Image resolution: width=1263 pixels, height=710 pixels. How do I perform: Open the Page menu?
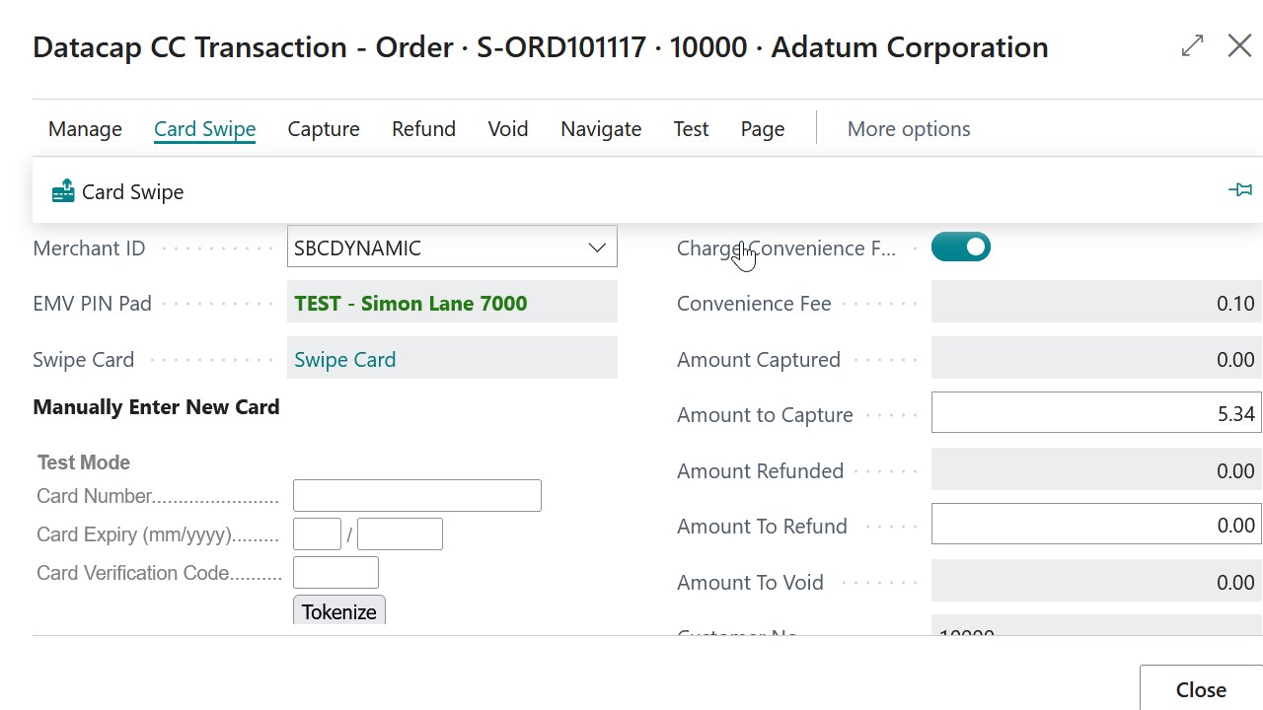coord(762,128)
